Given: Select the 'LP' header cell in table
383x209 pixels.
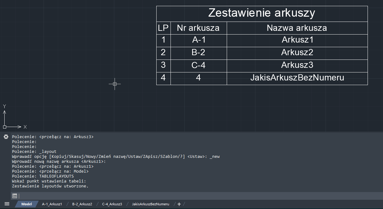Looking at the screenshot, I should 163,28.
